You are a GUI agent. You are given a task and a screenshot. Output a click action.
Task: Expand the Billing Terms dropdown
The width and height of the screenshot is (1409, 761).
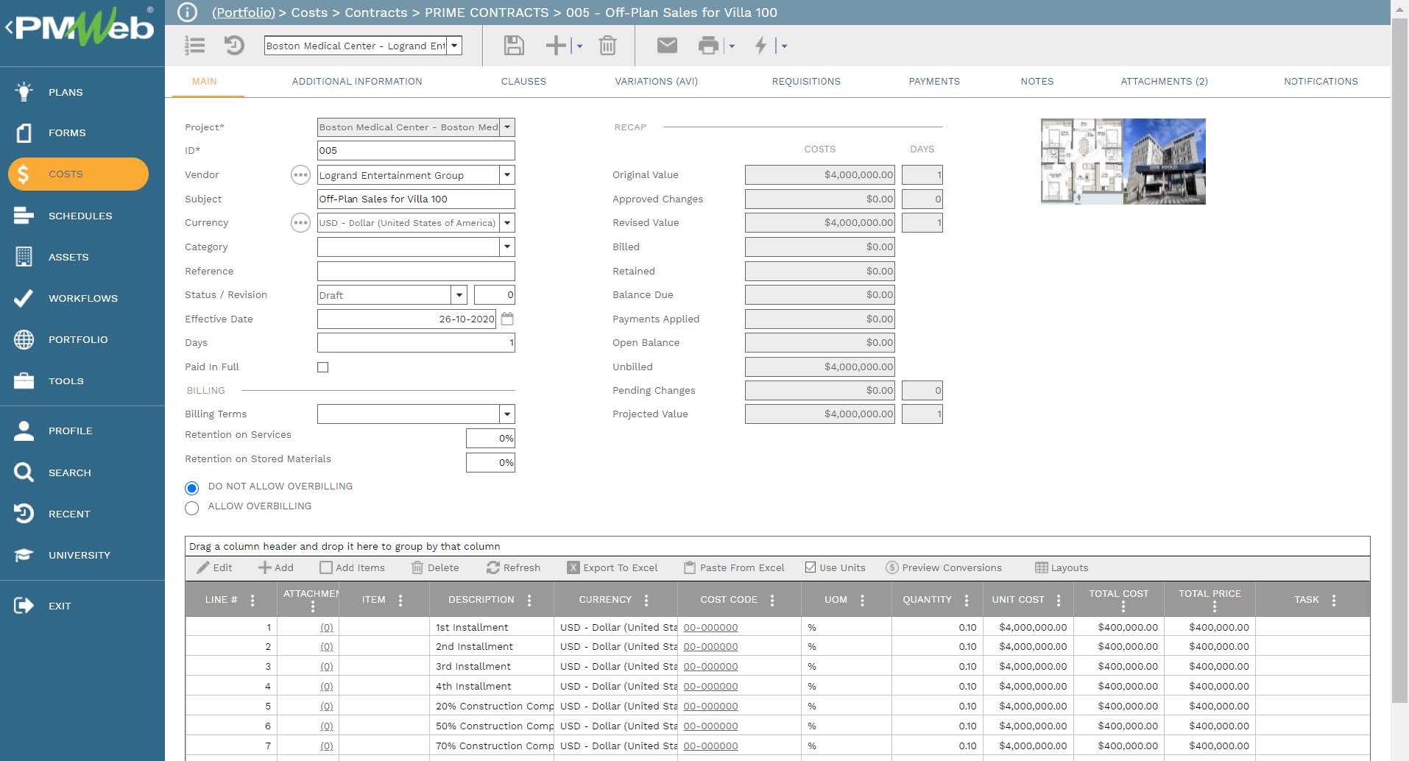506,414
